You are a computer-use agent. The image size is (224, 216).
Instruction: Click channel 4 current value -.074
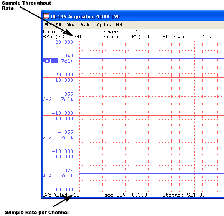66,171
